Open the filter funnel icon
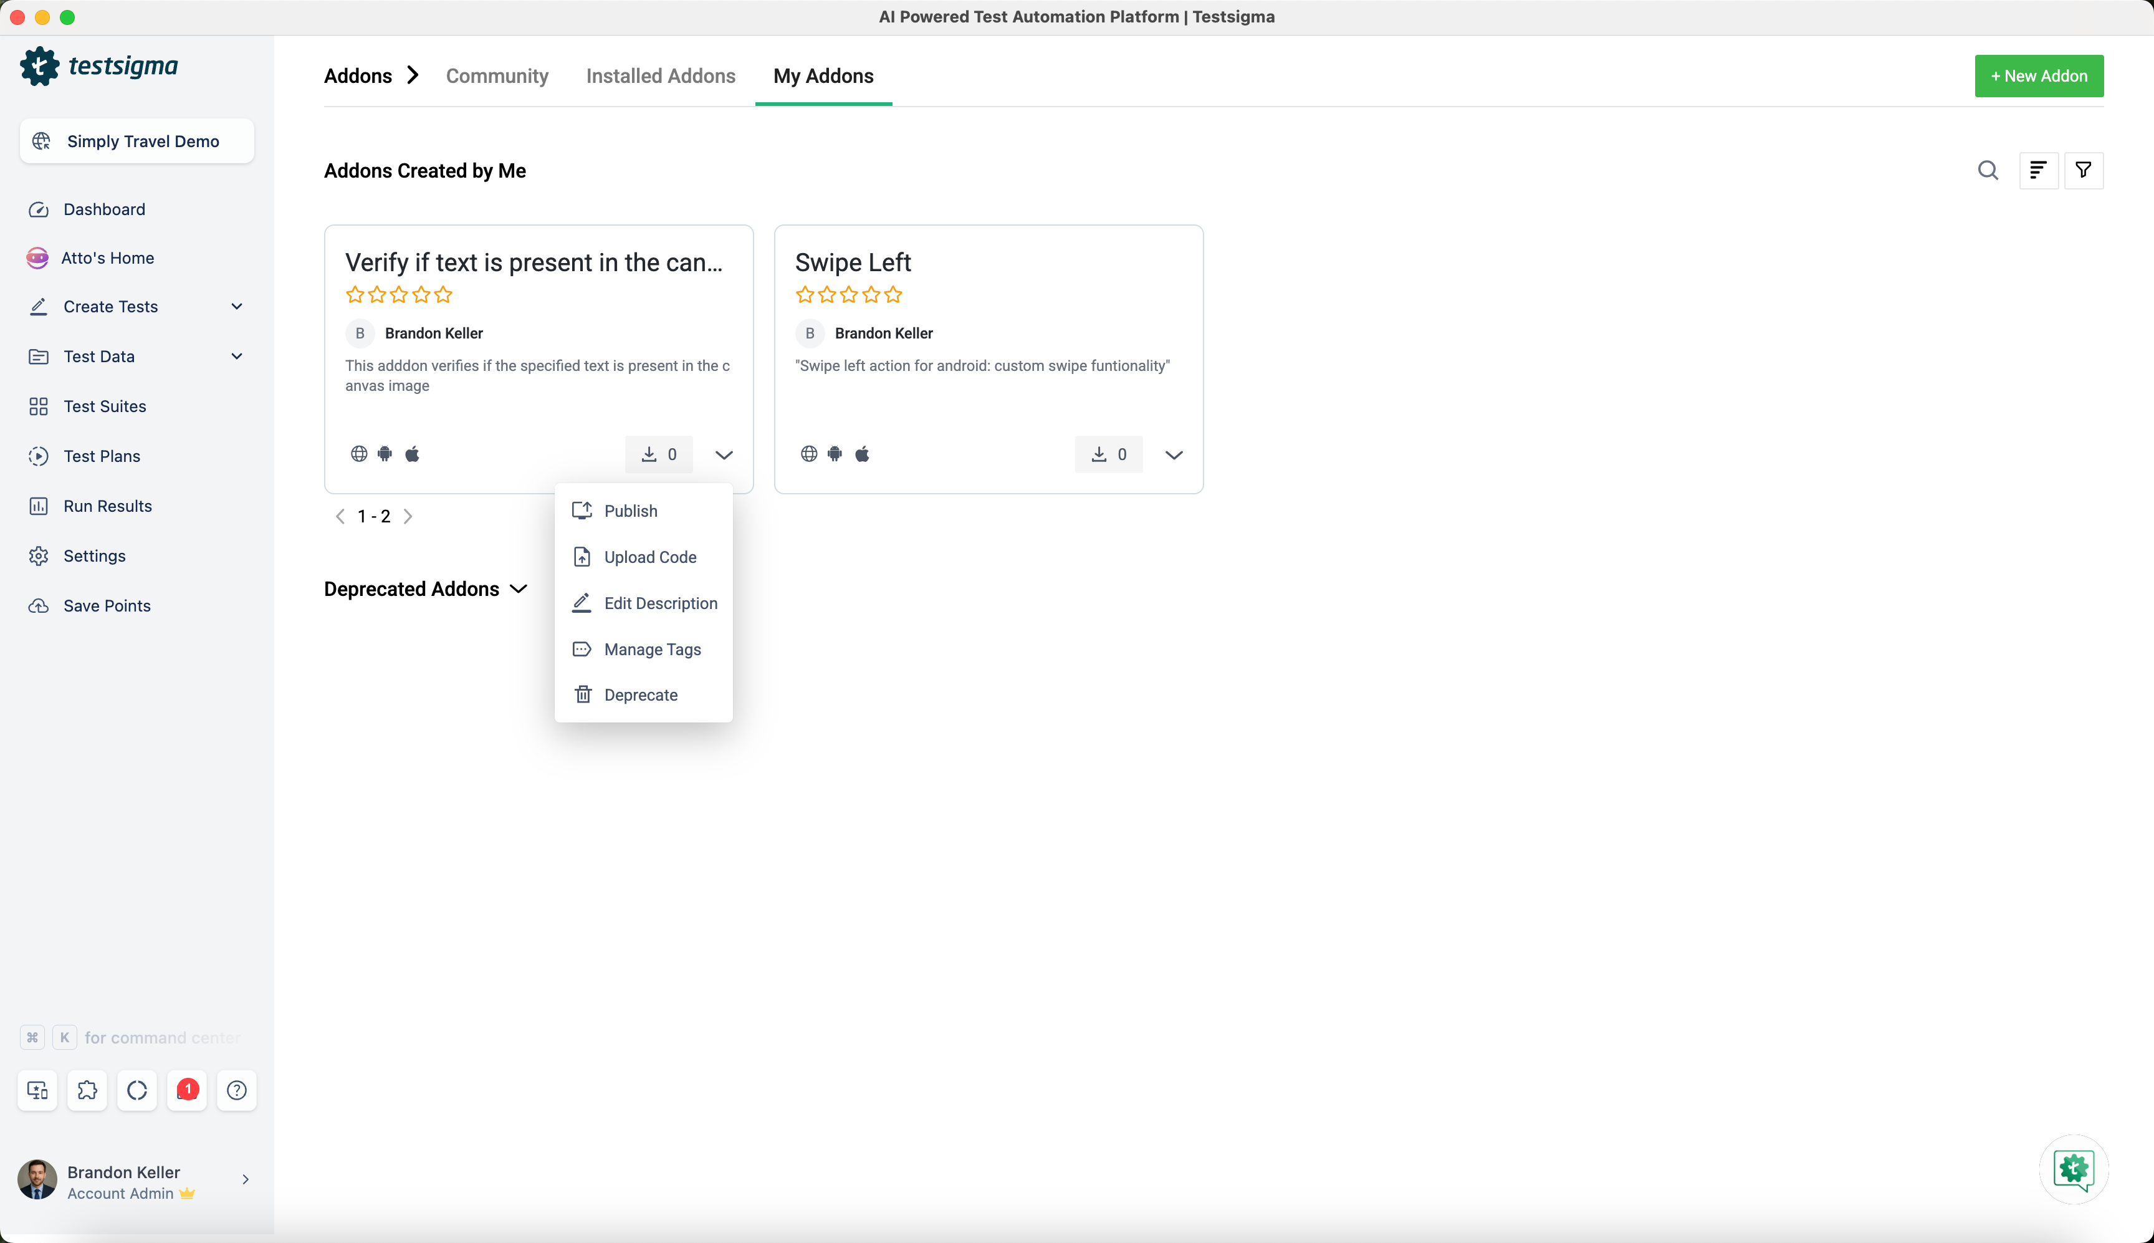 coord(2083,171)
